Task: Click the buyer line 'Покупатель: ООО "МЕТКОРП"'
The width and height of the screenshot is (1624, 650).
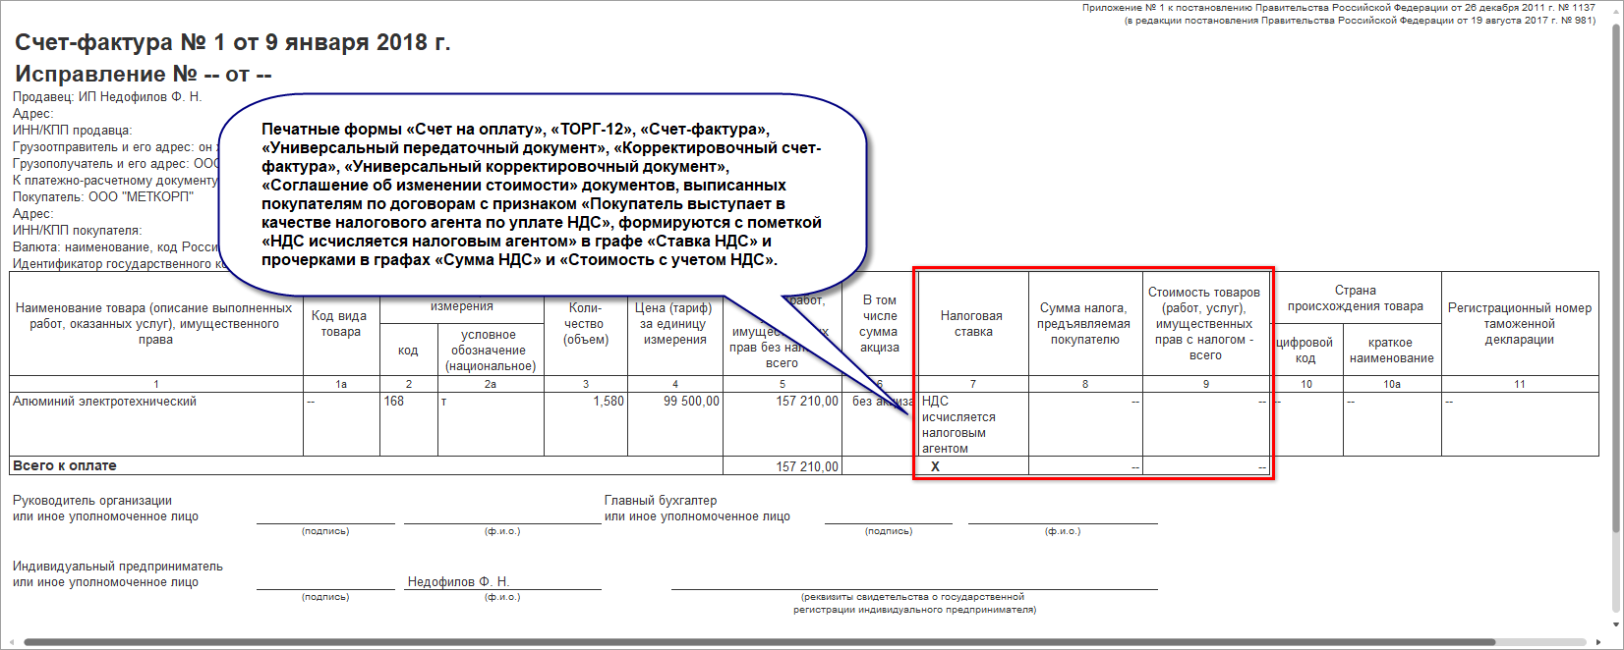Action: (103, 196)
